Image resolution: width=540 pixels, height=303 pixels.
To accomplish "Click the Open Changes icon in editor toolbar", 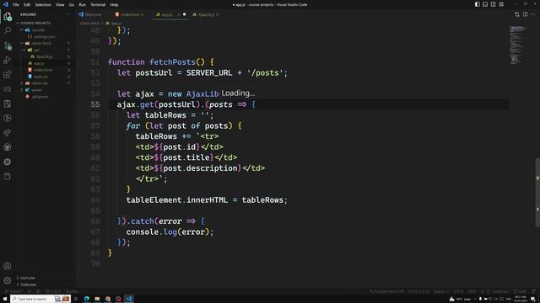I will [x=517, y=14].
